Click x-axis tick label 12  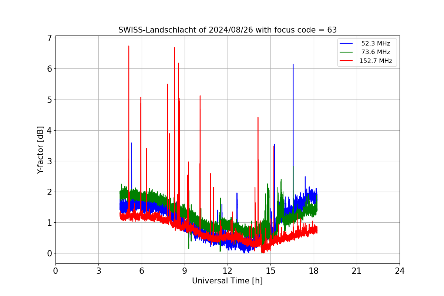pos(228,271)
